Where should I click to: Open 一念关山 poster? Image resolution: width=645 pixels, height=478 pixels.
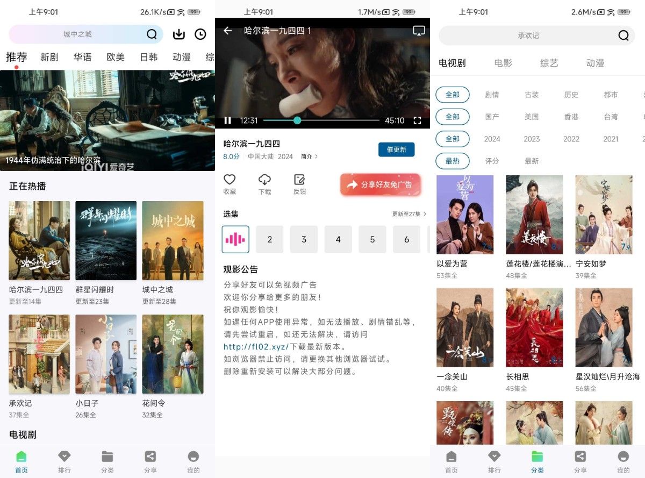click(465, 327)
